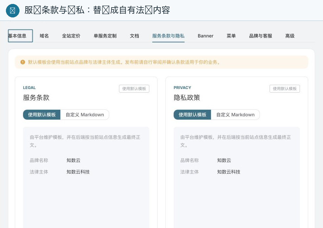Click 法律主体 label in 服务条款 card
Screen dimensions: 323x228
pos(39,172)
